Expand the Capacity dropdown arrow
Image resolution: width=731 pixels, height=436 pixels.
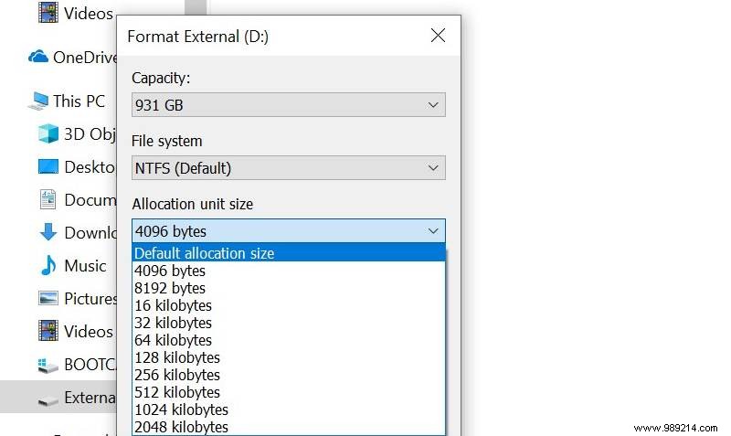[433, 105]
